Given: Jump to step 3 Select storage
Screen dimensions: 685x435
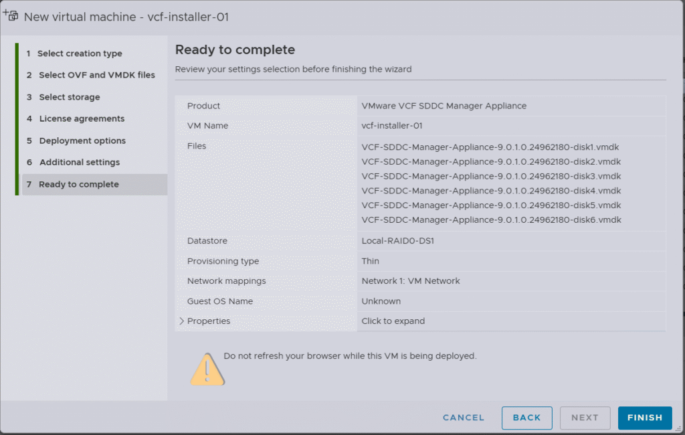Looking at the screenshot, I should pos(69,97).
